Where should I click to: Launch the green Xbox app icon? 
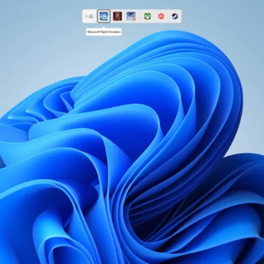pyautogui.click(x=147, y=16)
